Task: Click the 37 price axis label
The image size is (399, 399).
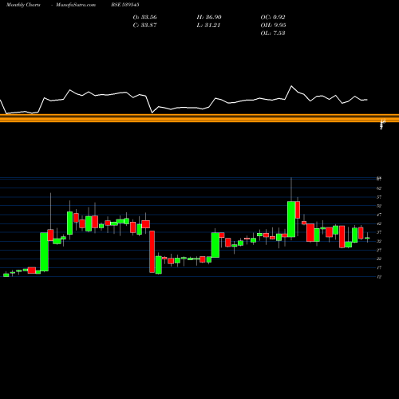Action: coord(379,232)
